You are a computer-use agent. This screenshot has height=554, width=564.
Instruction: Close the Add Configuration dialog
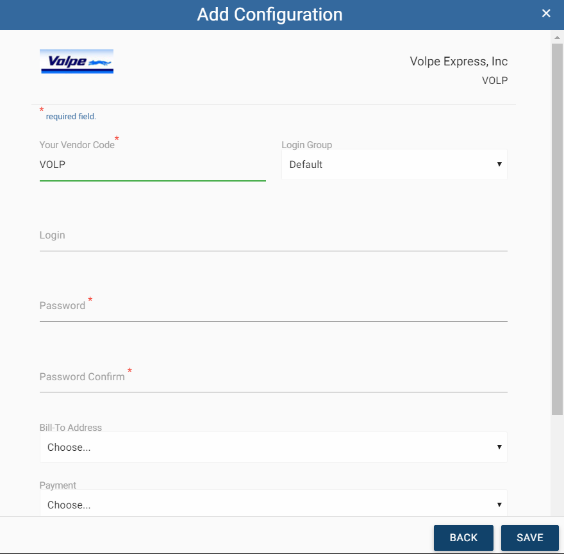(545, 13)
